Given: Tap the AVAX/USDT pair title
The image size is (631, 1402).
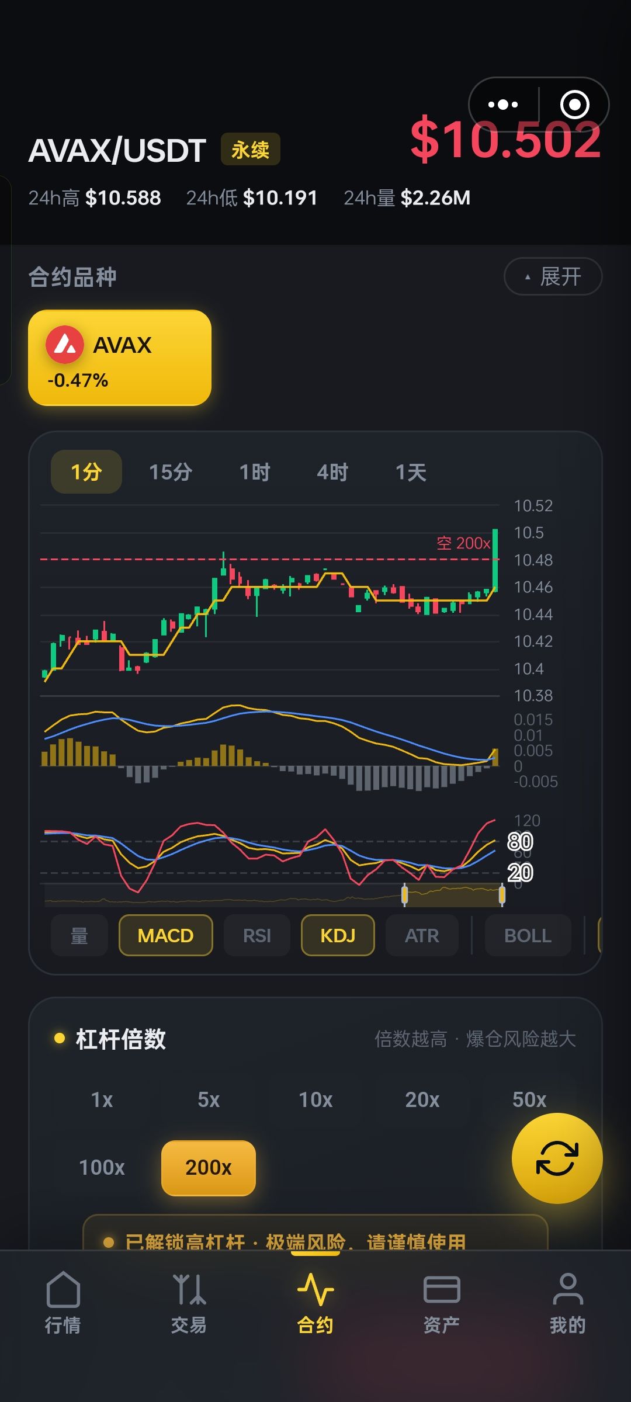Looking at the screenshot, I should [117, 150].
